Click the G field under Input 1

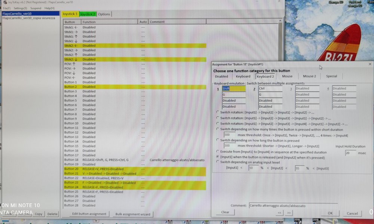click(234, 95)
